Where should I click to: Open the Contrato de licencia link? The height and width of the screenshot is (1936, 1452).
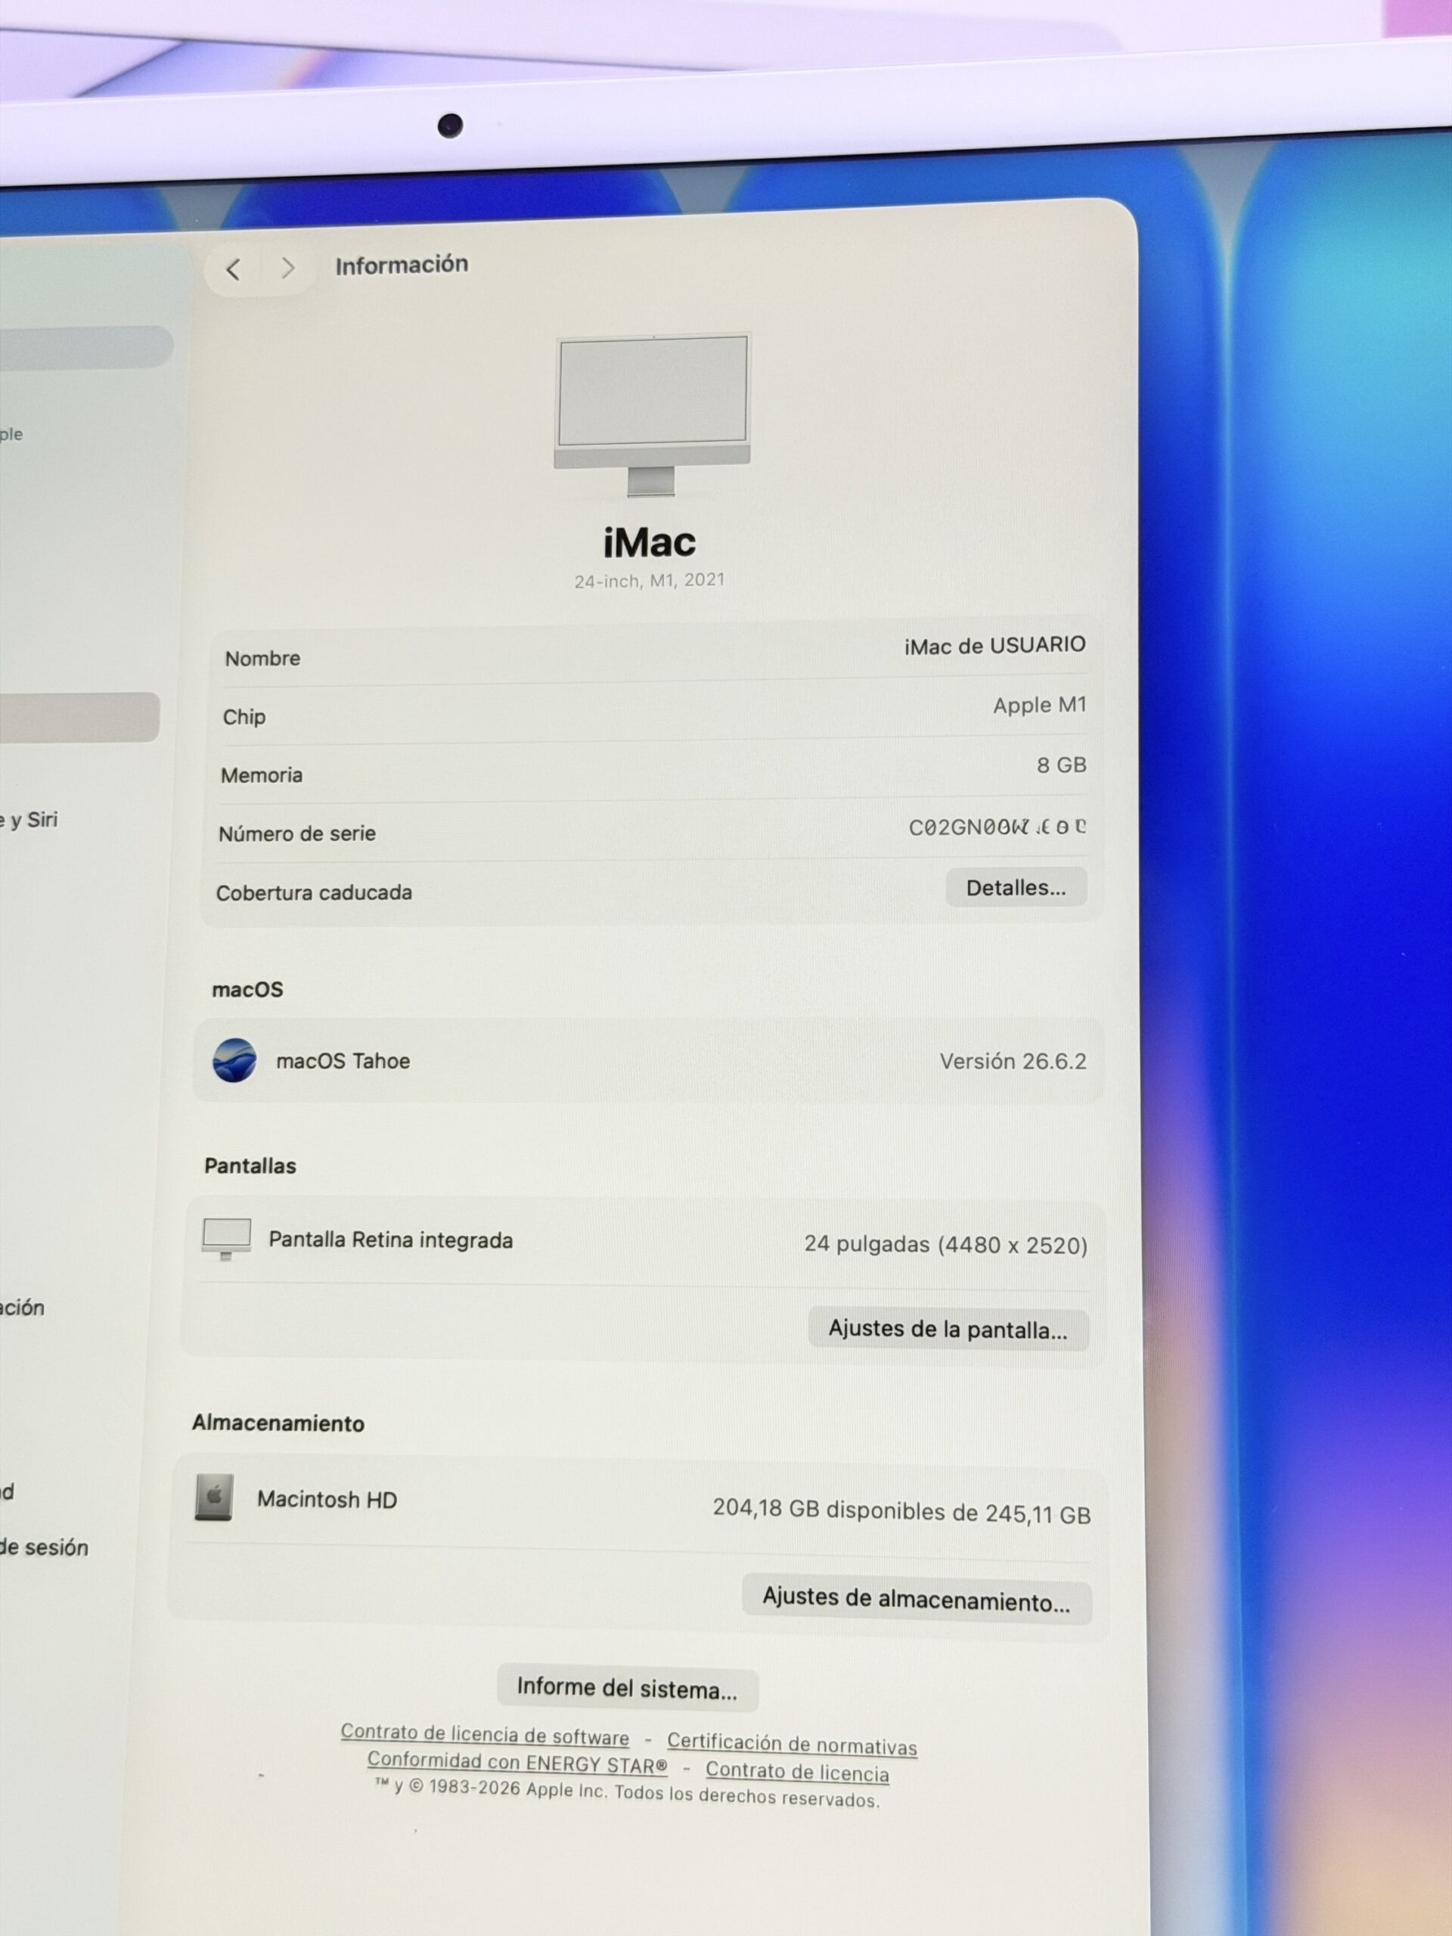(797, 1771)
